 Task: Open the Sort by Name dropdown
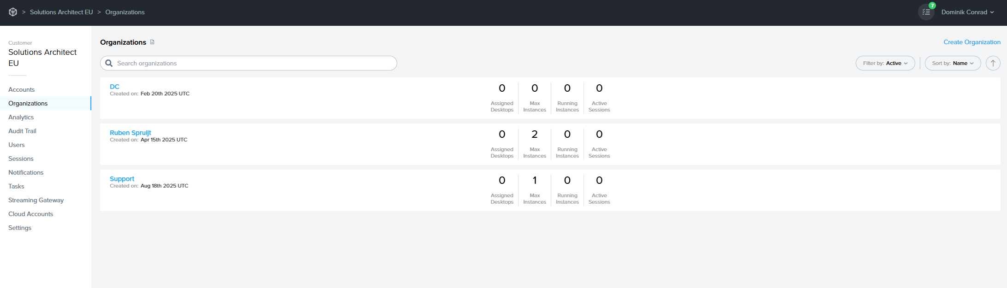(x=953, y=63)
